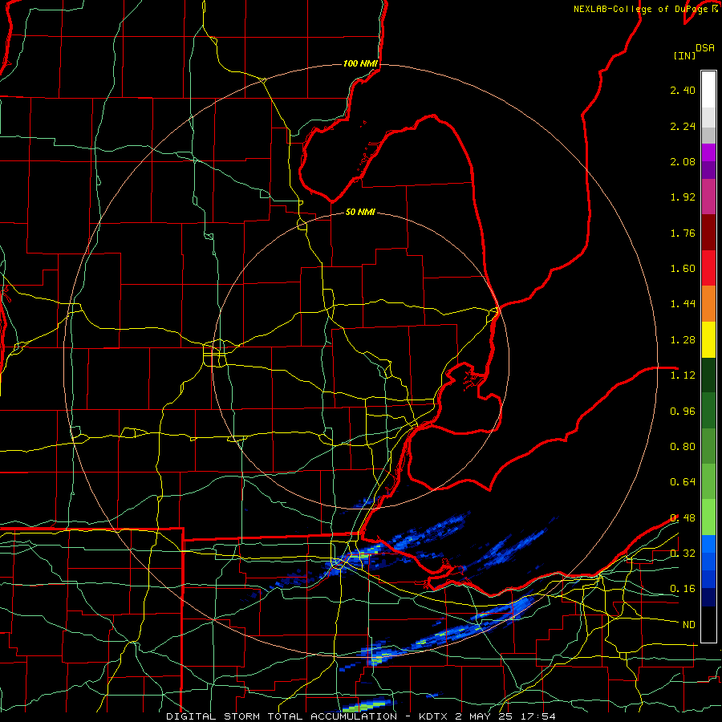Screen dimensions: 722x722
Task: Click the [IN] units label
Action: click(x=684, y=55)
